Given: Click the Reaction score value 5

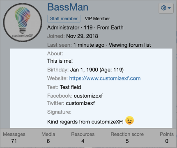Looking at the screenshot, I should tap(127, 141).
